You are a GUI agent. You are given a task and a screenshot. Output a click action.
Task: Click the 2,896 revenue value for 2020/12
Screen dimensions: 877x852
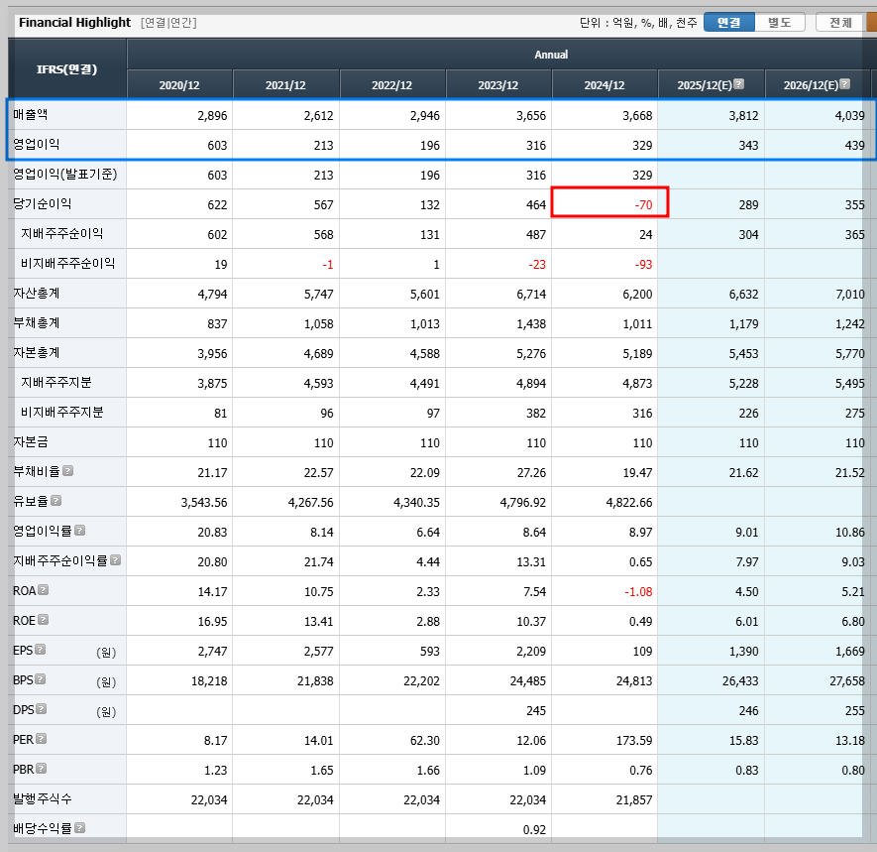[212, 116]
